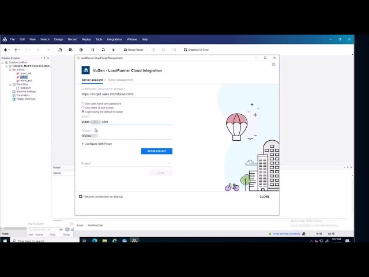Image resolution: width=369 pixels, height=277 pixels.
Task: Close the Solution Explorer panel
Action: (x=48, y=58)
